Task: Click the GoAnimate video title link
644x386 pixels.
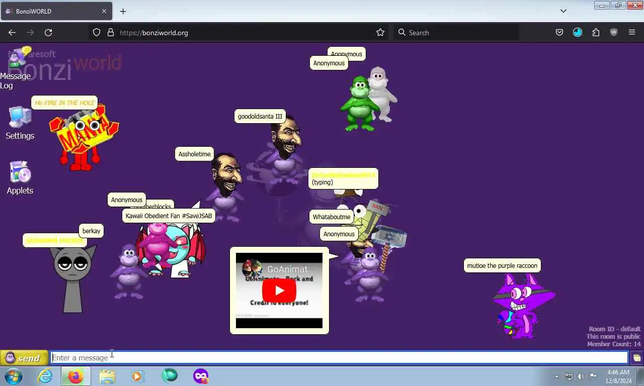Action: click(290, 269)
